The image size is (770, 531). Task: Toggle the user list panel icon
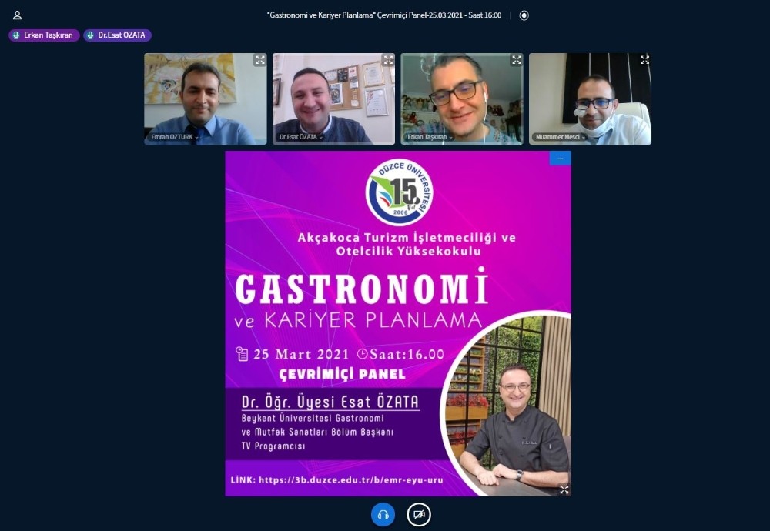coord(17,15)
